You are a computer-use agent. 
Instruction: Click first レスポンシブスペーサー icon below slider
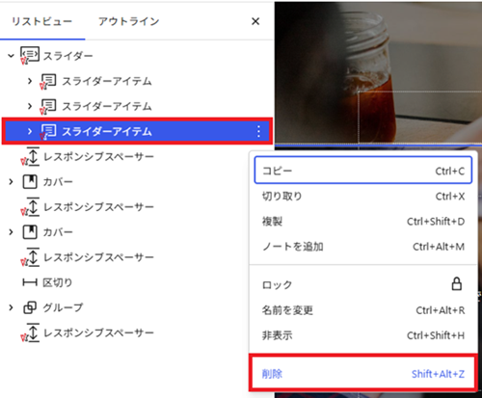[x=31, y=157]
